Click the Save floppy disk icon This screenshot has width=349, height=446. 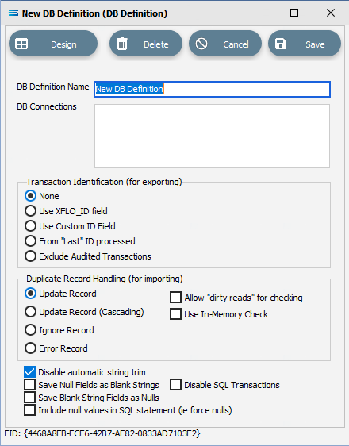click(x=281, y=44)
